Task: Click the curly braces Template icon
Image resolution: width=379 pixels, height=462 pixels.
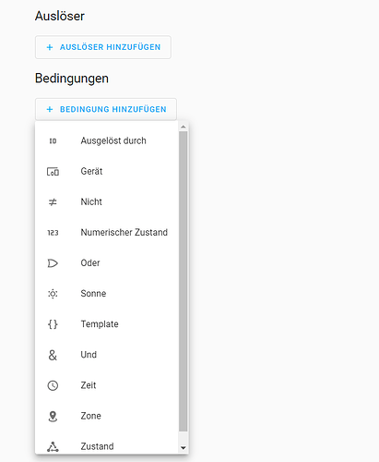Action: coord(53,324)
